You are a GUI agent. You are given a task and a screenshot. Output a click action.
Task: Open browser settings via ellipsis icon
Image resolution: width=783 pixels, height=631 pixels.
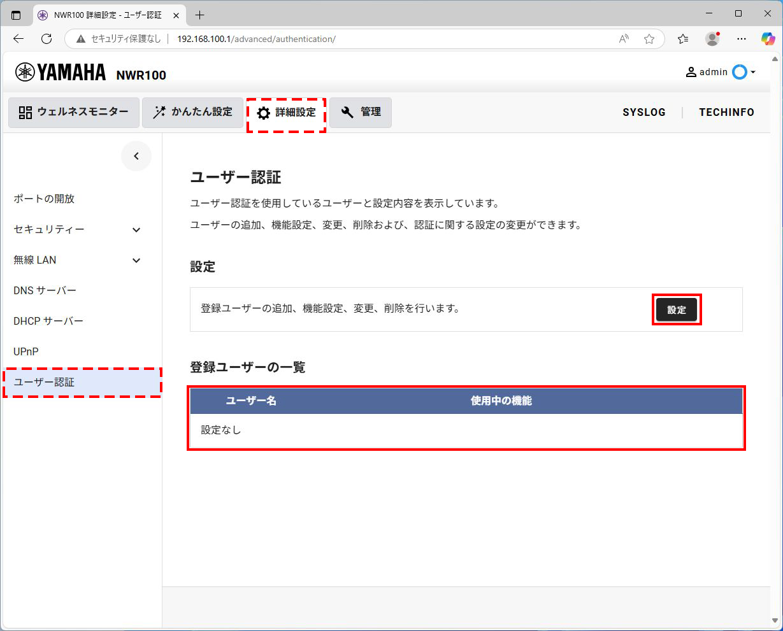[x=741, y=39]
